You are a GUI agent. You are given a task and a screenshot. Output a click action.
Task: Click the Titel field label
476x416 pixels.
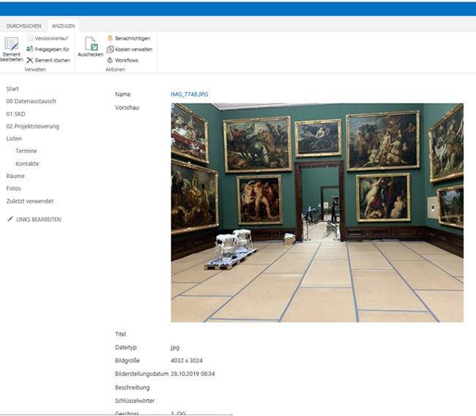coord(121,334)
